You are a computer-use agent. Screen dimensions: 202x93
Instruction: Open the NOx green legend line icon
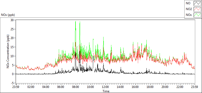pyautogui.click(x=197, y=15)
